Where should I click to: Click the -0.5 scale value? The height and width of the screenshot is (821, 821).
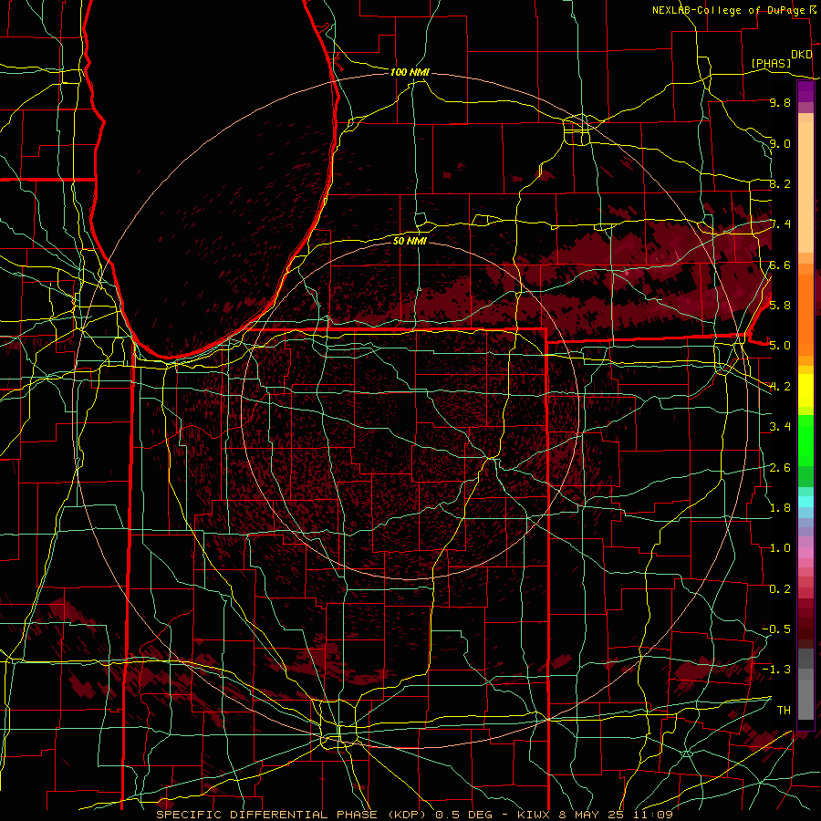[x=776, y=629]
